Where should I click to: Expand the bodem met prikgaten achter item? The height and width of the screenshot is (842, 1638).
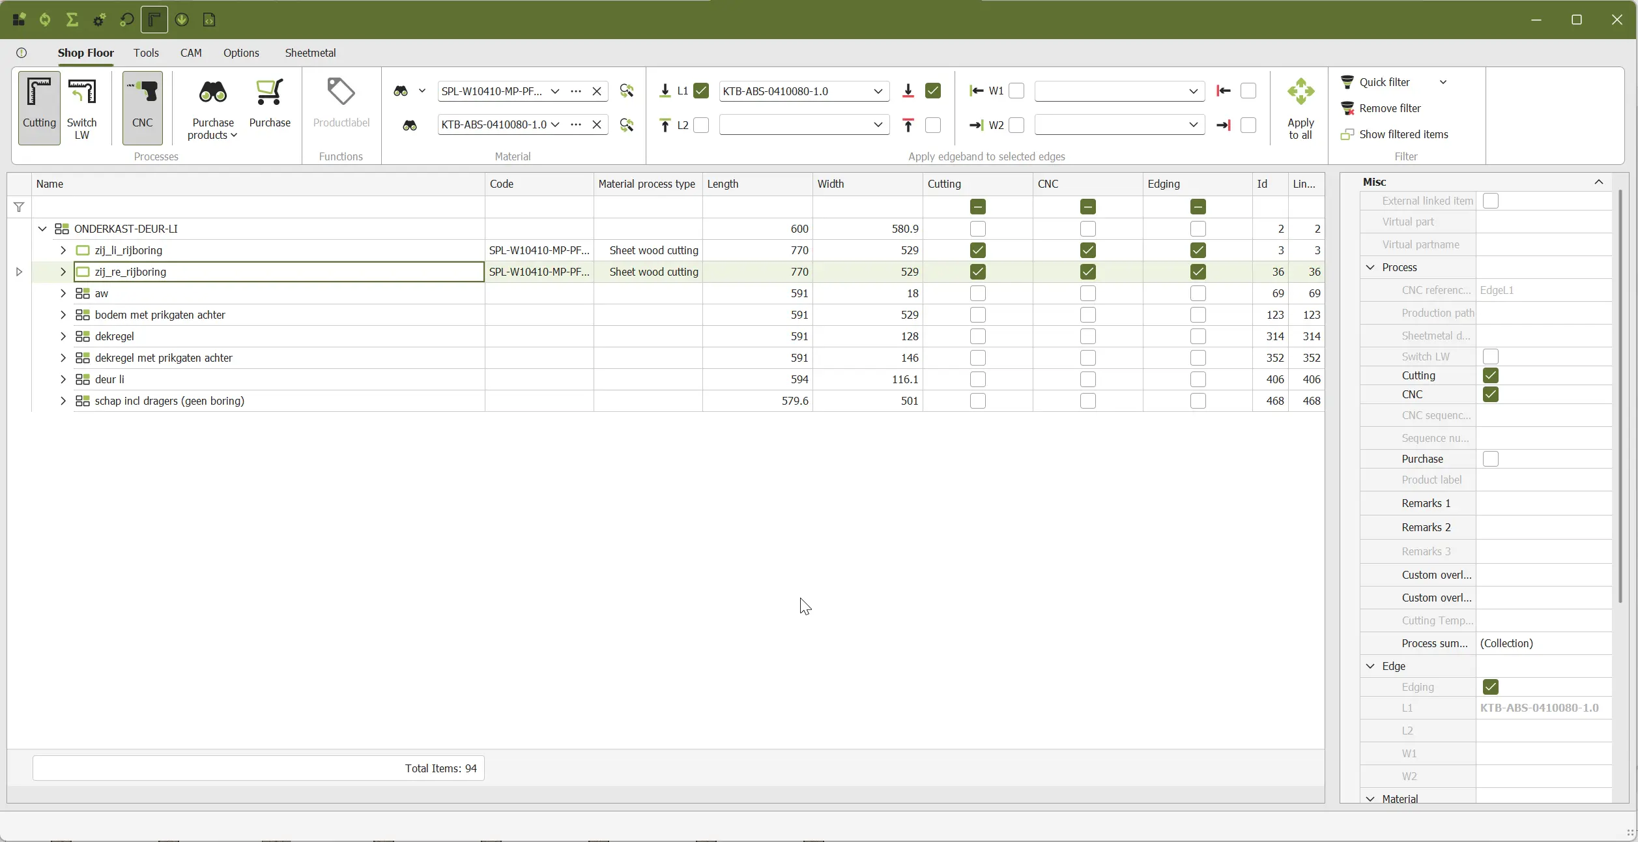(63, 315)
